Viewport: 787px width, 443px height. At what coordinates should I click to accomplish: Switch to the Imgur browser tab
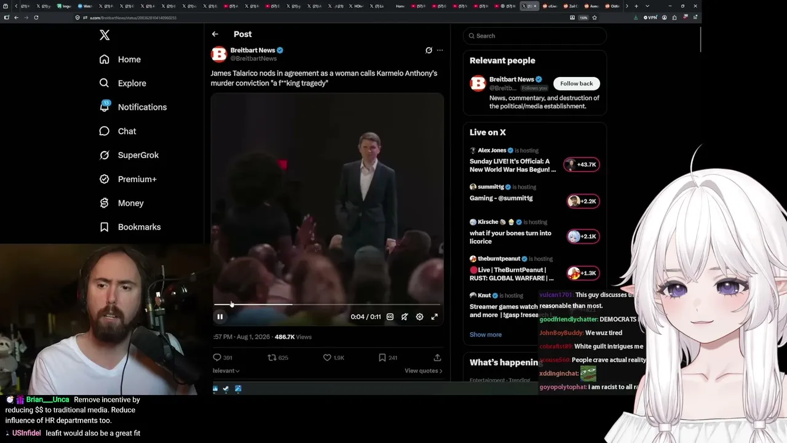coord(65,6)
